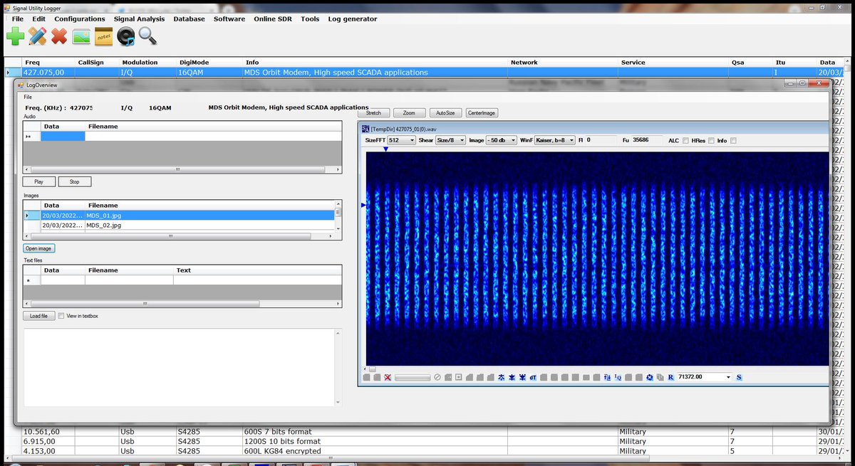The image size is (855, 466).
Task: Click the Fu field showing 35686
Action: click(x=646, y=141)
